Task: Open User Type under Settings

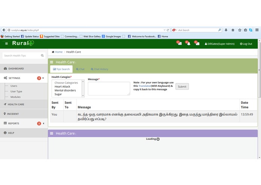Action: 16,91
